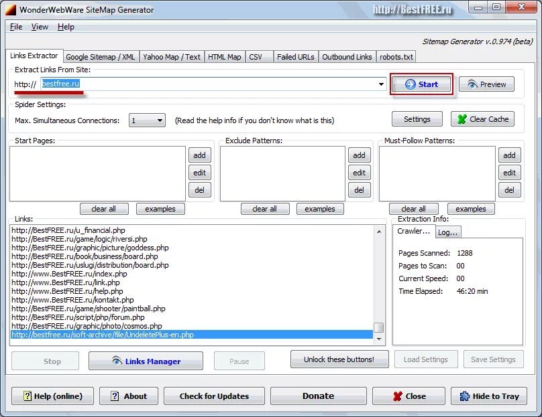Click the application logo in title bar
The image size is (542, 417).
click(10, 9)
